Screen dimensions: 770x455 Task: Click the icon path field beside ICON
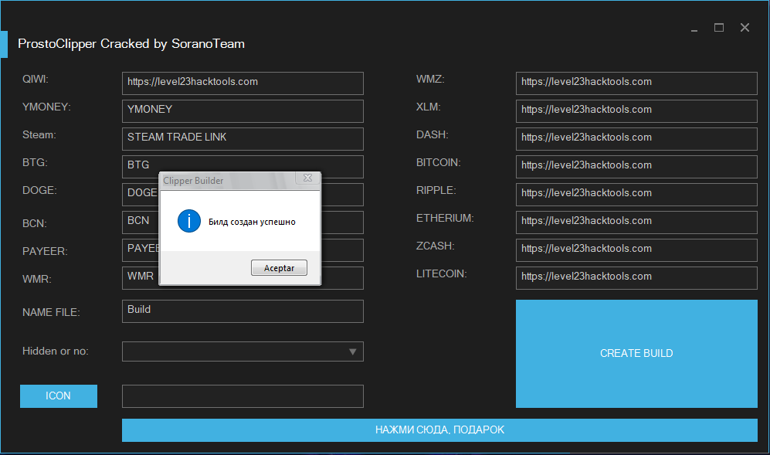pos(243,396)
